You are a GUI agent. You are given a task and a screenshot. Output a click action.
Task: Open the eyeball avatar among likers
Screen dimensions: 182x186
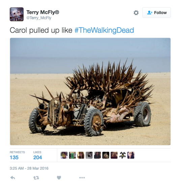pos(89,155)
